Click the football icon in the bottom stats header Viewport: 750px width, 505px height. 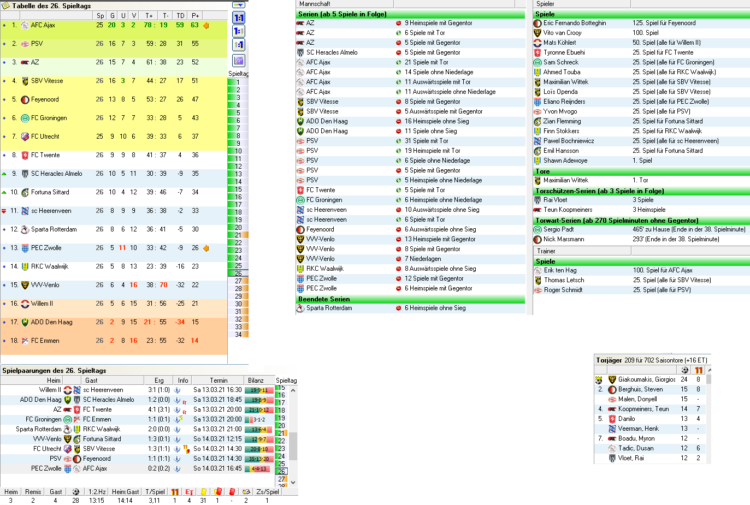76,492
